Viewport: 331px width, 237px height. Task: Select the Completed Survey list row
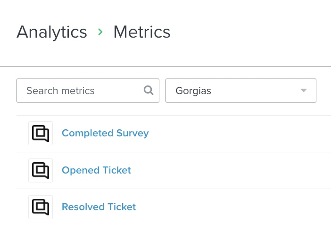[x=174, y=134]
